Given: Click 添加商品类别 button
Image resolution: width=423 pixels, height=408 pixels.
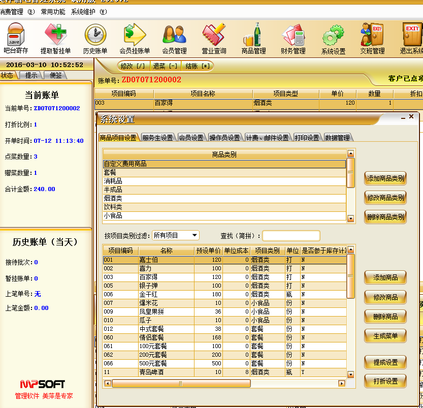Looking at the screenshot, I should tap(385, 178).
